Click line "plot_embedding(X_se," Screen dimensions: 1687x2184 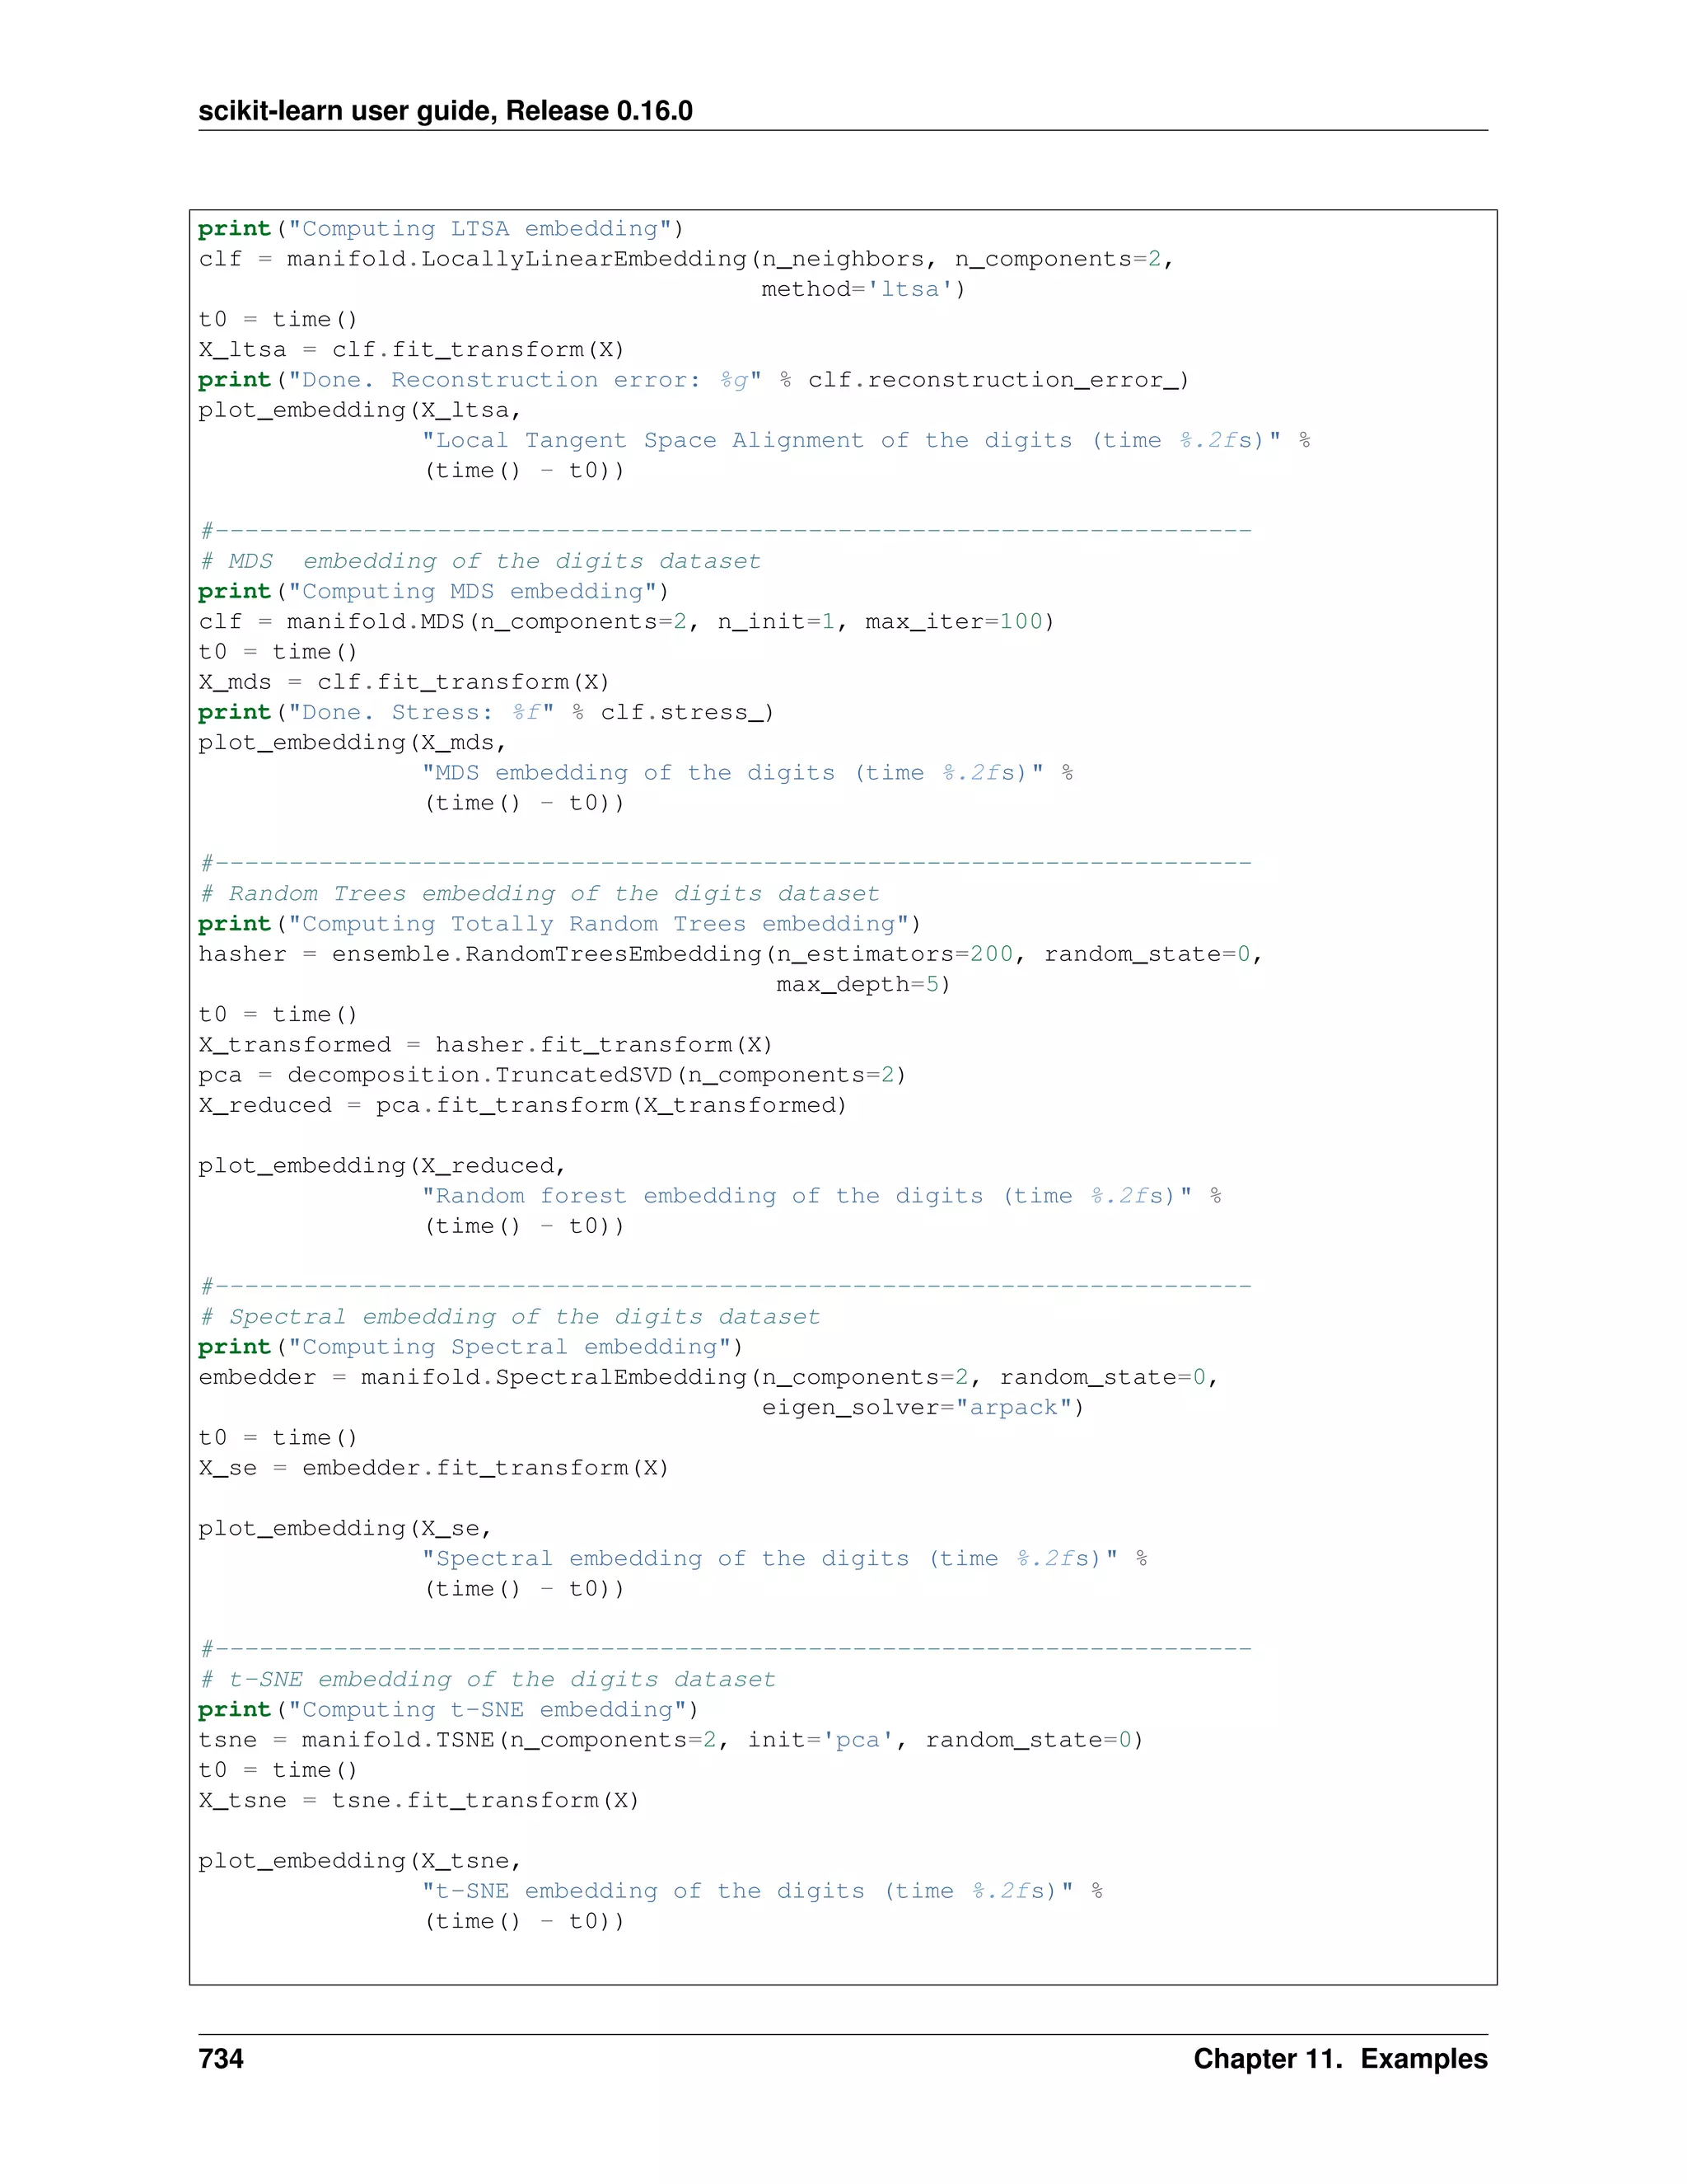pos(345,1528)
